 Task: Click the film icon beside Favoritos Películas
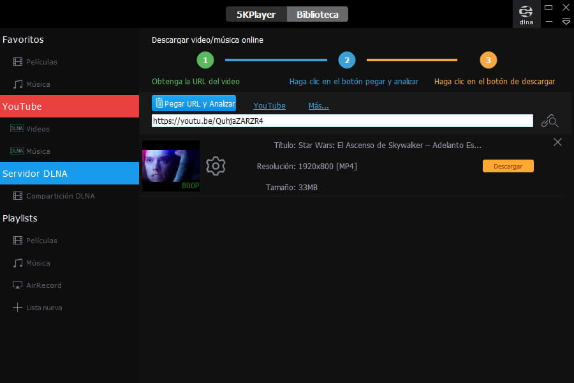pos(18,61)
